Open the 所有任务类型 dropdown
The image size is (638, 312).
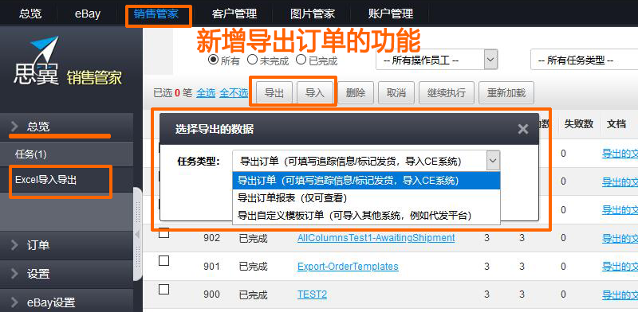tap(584, 60)
